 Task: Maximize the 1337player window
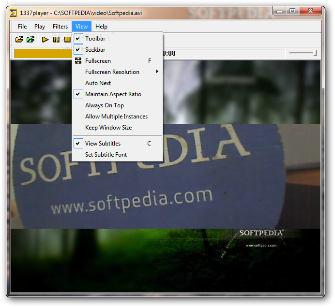tap(292, 11)
